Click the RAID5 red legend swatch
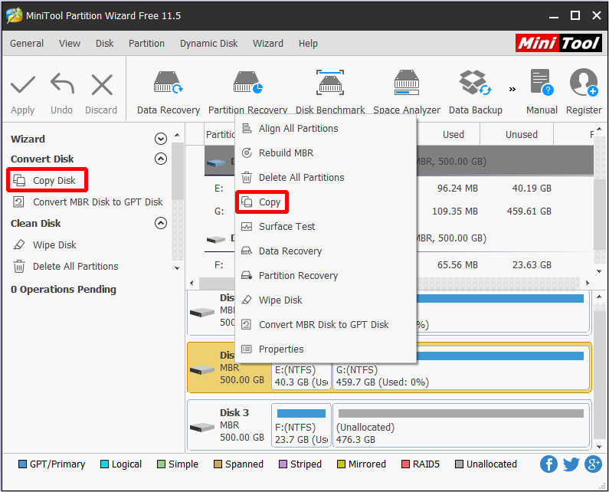This screenshot has height=492, width=609. (x=405, y=464)
